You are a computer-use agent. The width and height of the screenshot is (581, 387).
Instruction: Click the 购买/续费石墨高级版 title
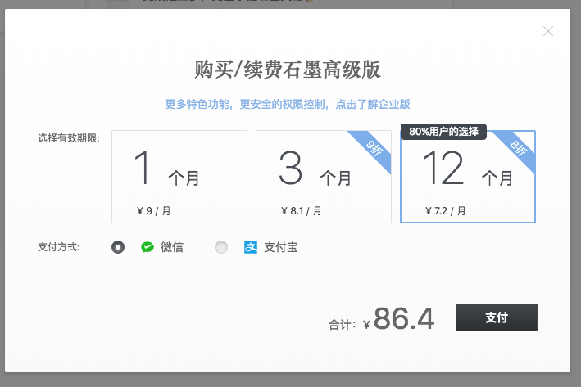point(288,70)
